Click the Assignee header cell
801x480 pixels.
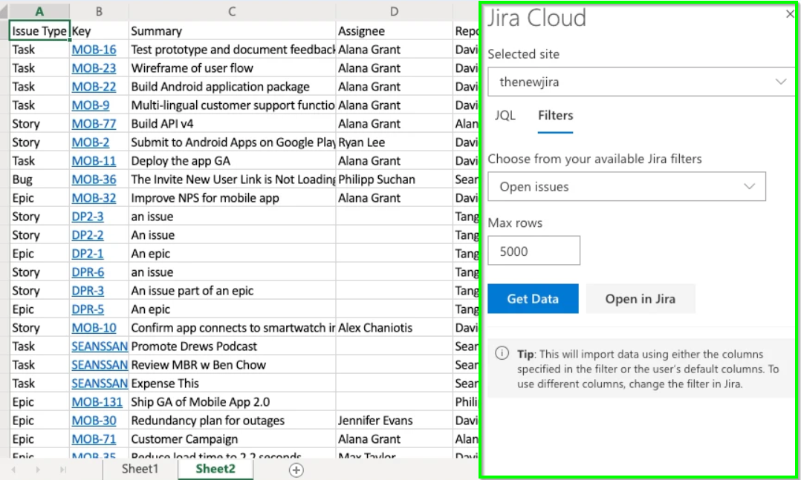coord(394,30)
